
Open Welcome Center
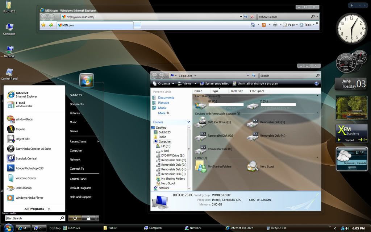point(21,178)
